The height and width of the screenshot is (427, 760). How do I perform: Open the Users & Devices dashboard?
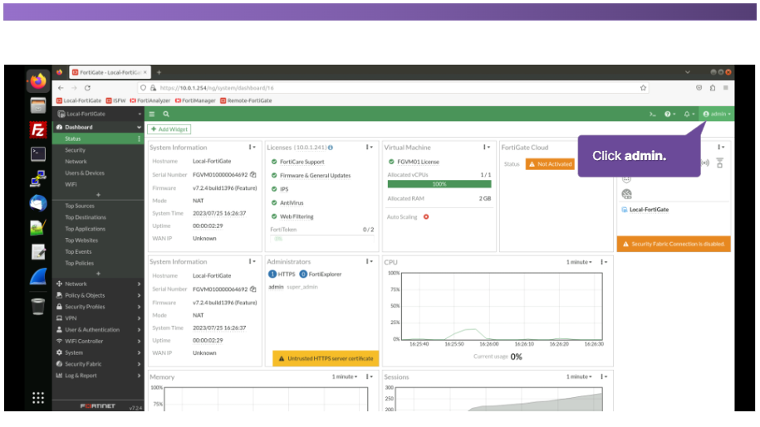85,173
